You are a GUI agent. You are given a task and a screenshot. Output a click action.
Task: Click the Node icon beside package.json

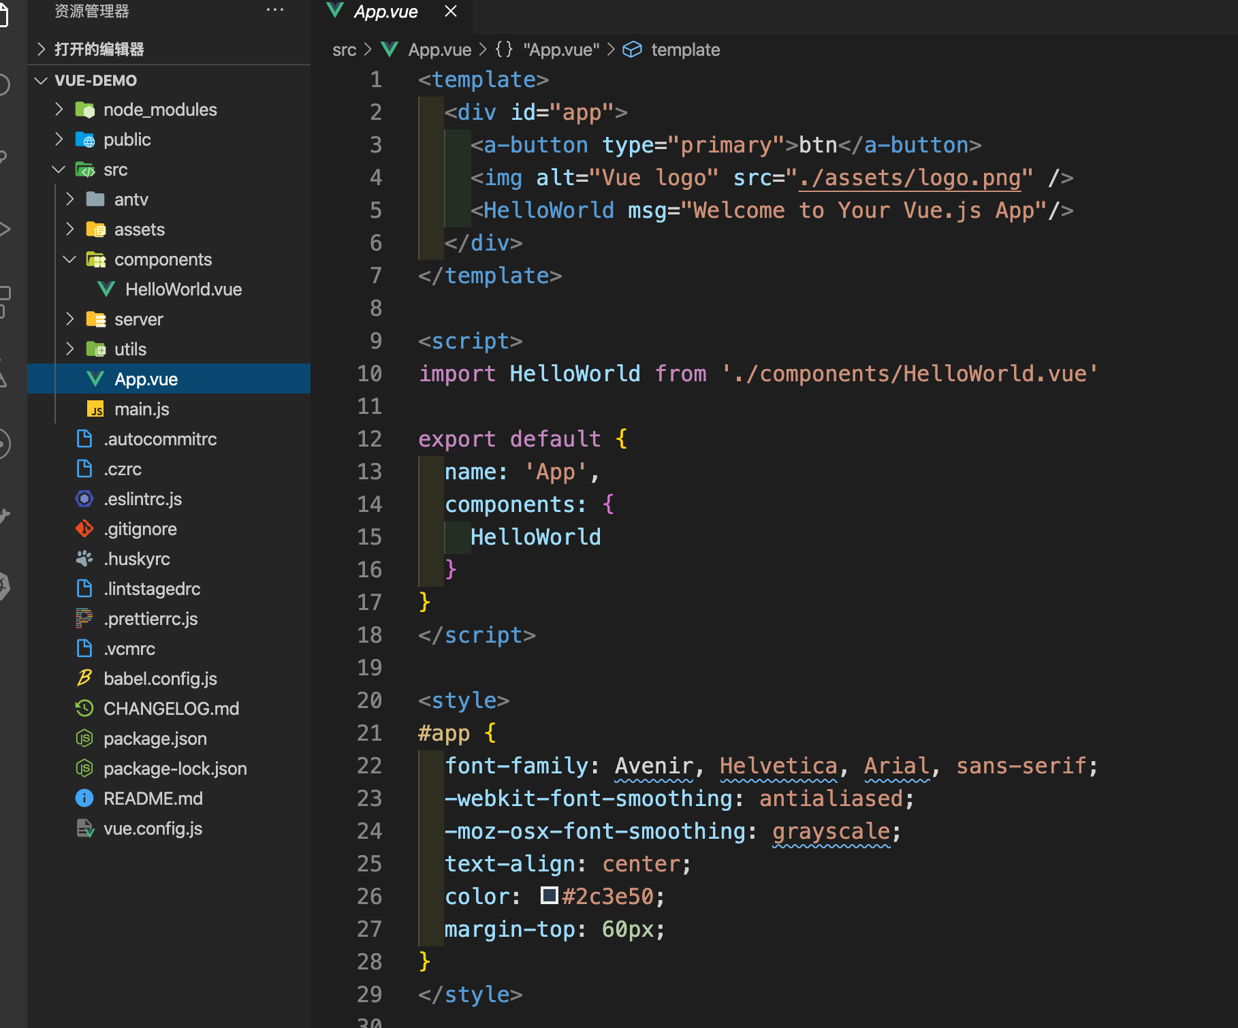tap(84, 739)
